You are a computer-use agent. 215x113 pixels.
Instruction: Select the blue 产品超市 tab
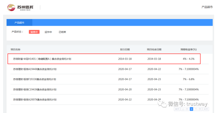tap(19, 23)
